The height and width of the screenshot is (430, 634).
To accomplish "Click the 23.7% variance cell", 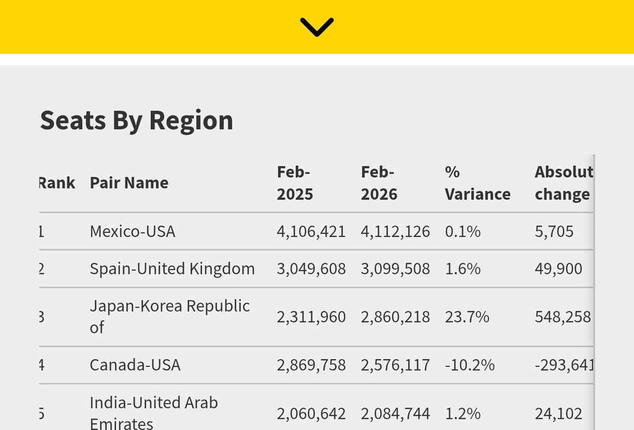I will 467,317.
